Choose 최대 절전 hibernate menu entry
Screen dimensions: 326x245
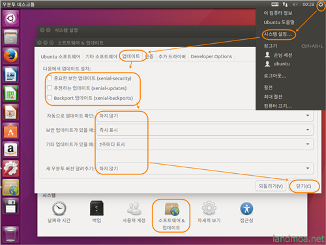[x=273, y=97]
